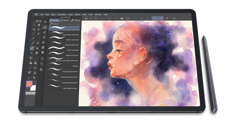Choose the Wet bleed blender brush

pos(71,88)
